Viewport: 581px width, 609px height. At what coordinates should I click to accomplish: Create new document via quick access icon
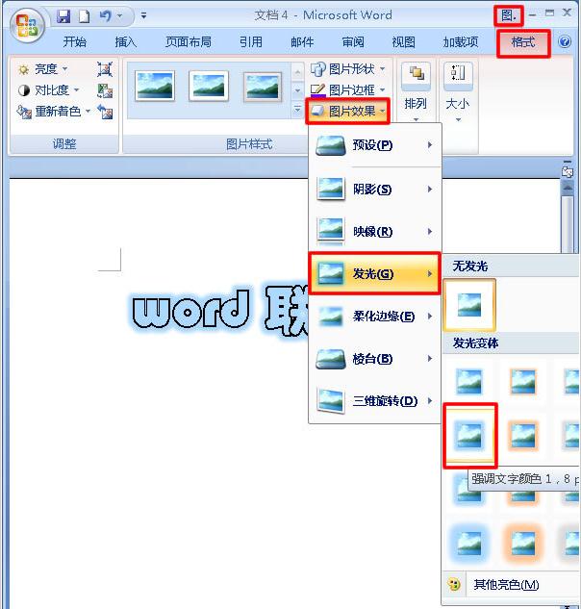pos(84,16)
